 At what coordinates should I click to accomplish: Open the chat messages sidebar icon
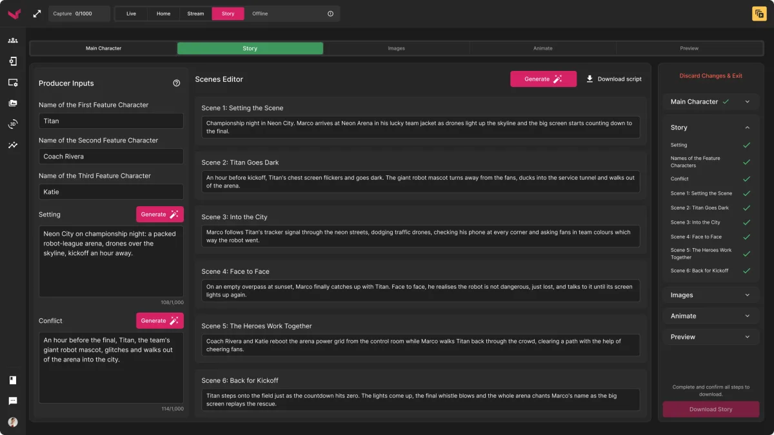pos(13,401)
